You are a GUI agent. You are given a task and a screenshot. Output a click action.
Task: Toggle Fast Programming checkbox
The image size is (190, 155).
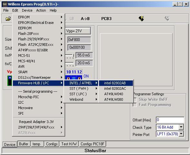coord(135,105)
